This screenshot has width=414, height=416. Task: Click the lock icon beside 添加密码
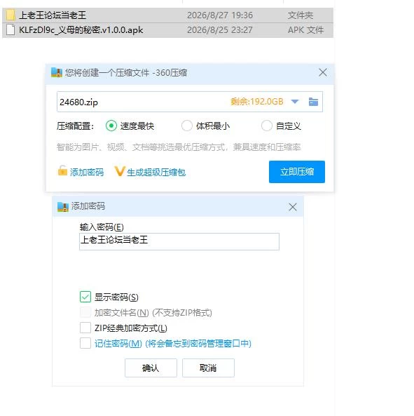click(62, 170)
